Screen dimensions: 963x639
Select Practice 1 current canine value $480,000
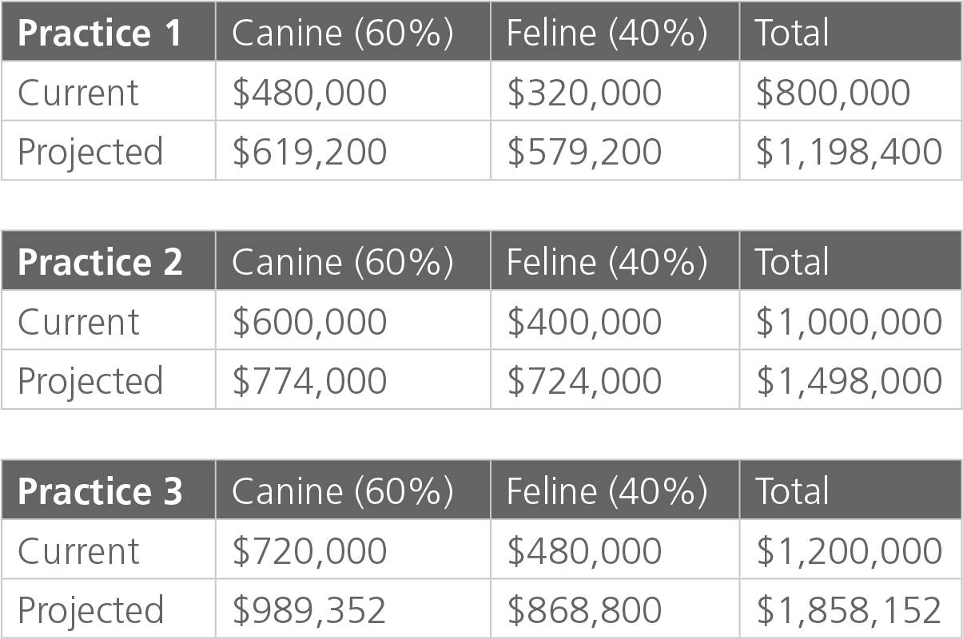pos(309,93)
